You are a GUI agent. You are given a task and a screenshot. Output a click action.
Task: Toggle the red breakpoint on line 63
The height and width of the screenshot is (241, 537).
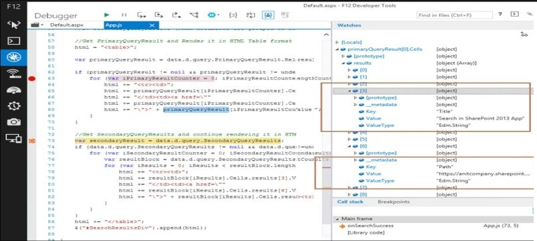click(32, 79)
